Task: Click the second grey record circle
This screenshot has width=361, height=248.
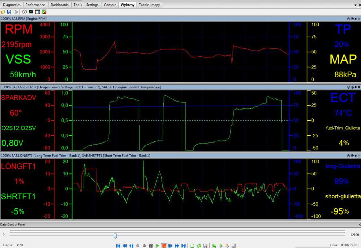Action: coord(144,246)
